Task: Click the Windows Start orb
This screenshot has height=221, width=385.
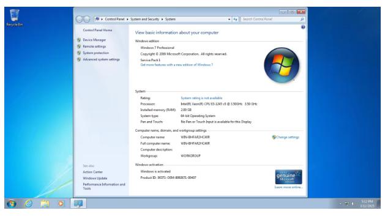Action: (x=12, y=204)
